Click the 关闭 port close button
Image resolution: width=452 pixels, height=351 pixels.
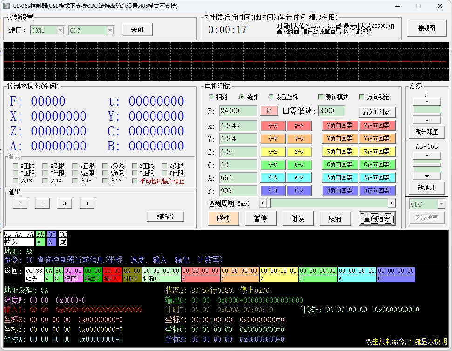pyautogui.click(x=137, y=30)
